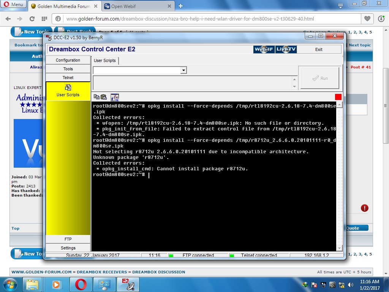Image resolution: width=389 pixels, height=292 pixels.
Task: Go back in Opera browser
Action: (x=8, y=19)
